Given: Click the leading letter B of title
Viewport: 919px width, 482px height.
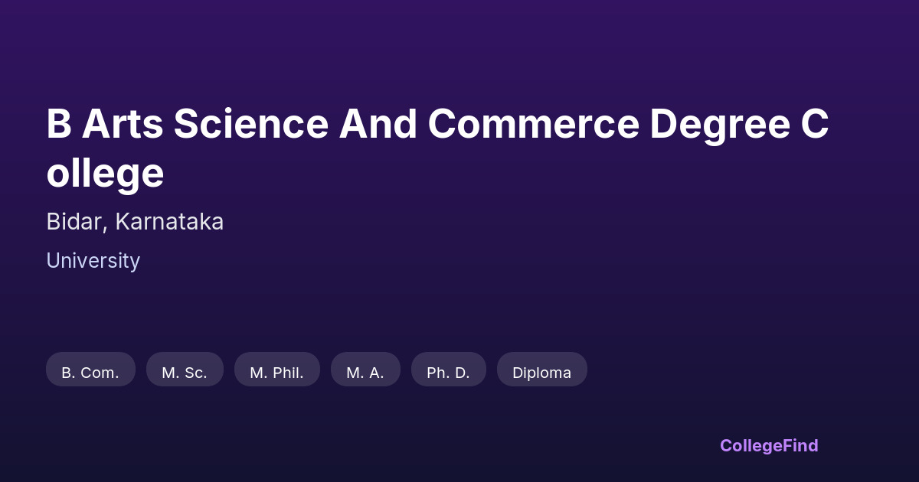Looking at the screenshot, I should [59, 124].
